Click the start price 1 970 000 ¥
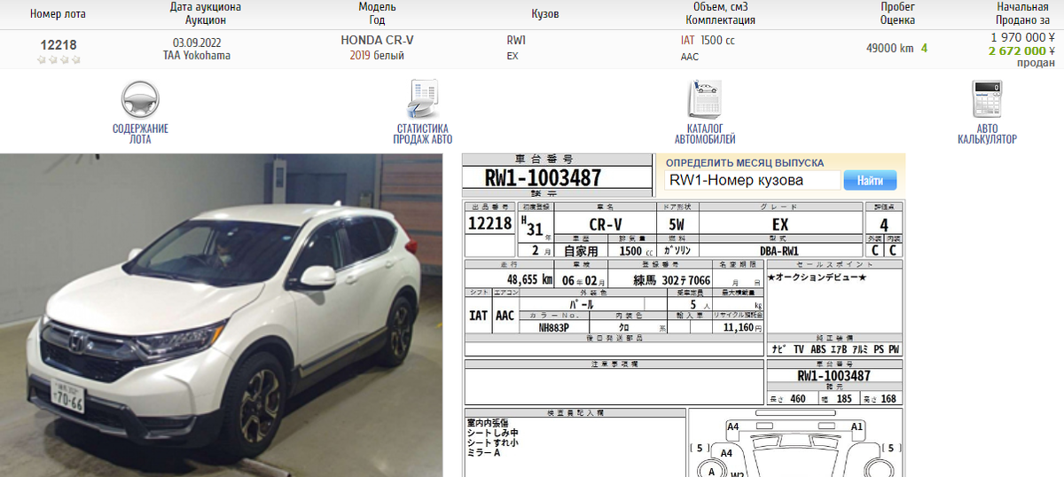Image resolution: width=1064 pixels, height=477 pixels. (1022, 37)
